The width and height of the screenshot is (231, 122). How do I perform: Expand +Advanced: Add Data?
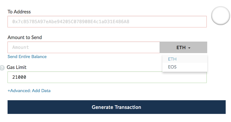point(29,91)
